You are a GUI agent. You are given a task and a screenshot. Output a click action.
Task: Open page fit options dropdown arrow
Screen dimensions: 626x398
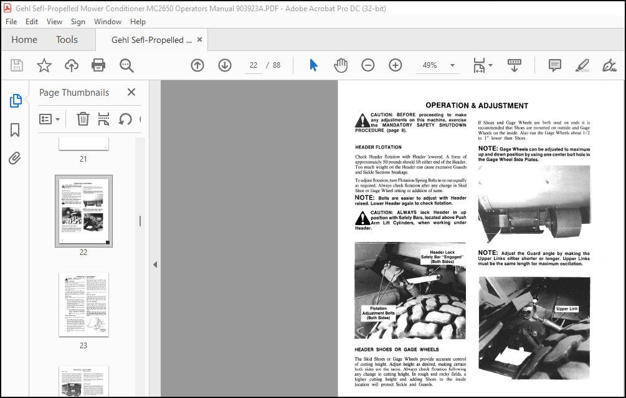click(x=491, y=65)
